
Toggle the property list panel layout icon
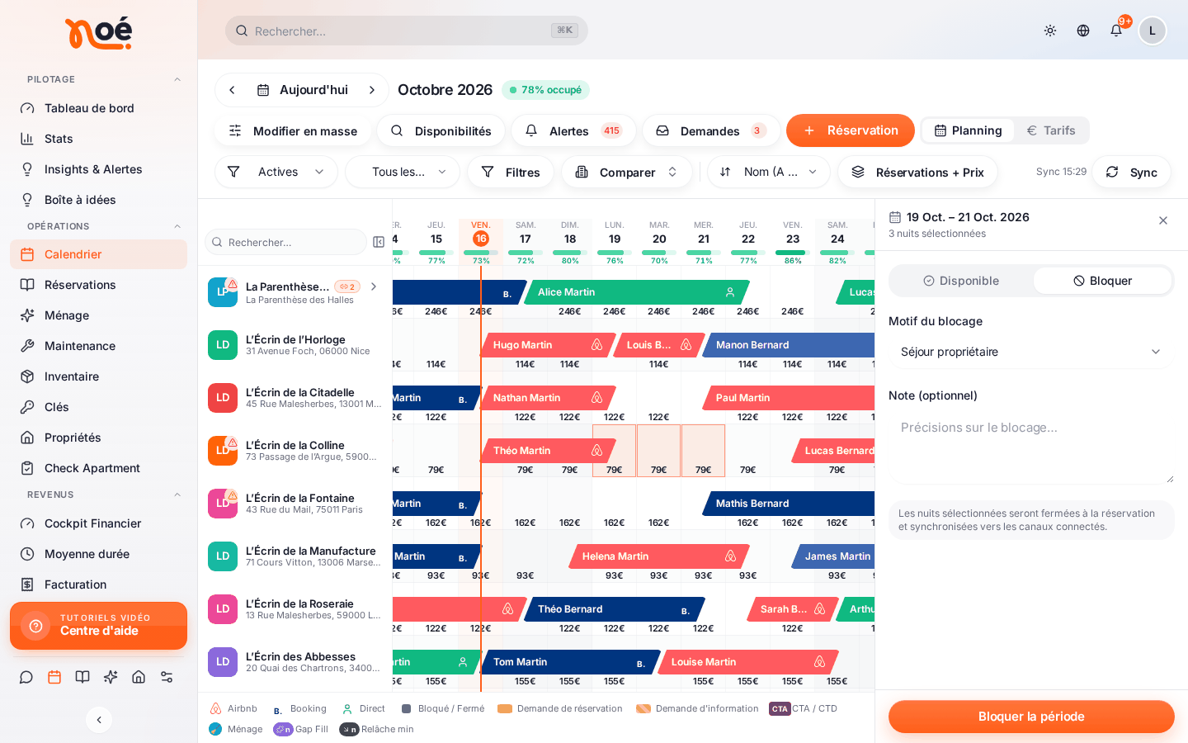coord(379,242)
